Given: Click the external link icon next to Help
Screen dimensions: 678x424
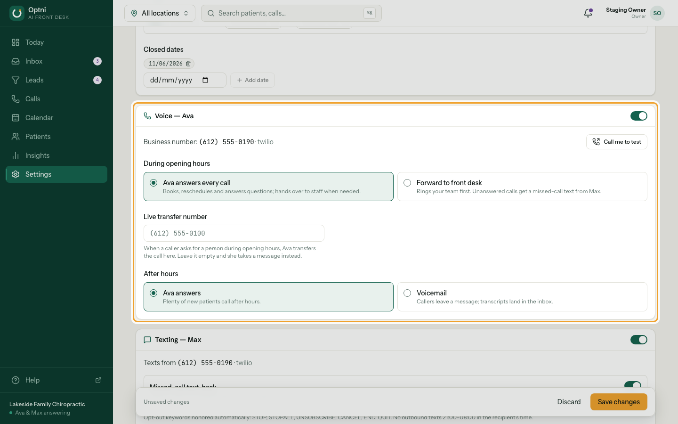Looking at the screenshot, I should point(98,380).
